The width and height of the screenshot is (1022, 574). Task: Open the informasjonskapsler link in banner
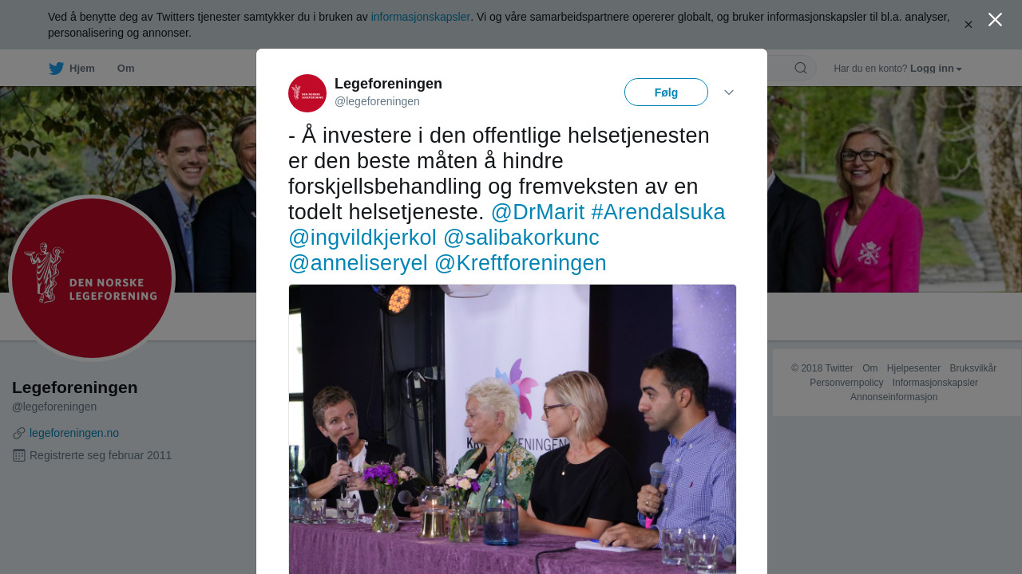(421, 17)
